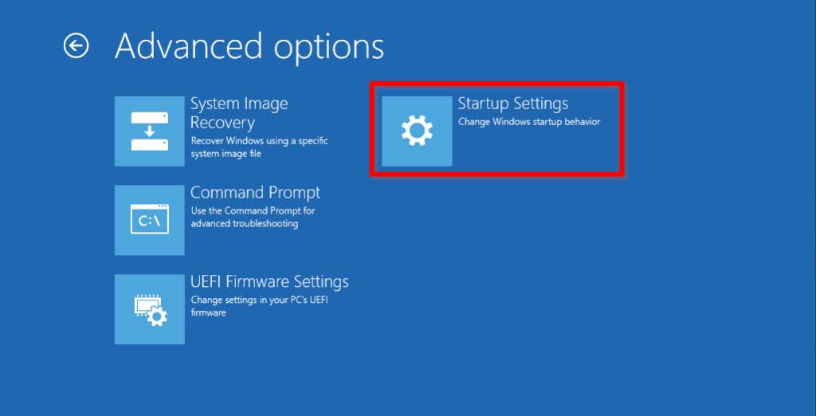This screenshot has width=816, height=416.
Task: Click 'system image file' text line
Action: click(226, 154)
